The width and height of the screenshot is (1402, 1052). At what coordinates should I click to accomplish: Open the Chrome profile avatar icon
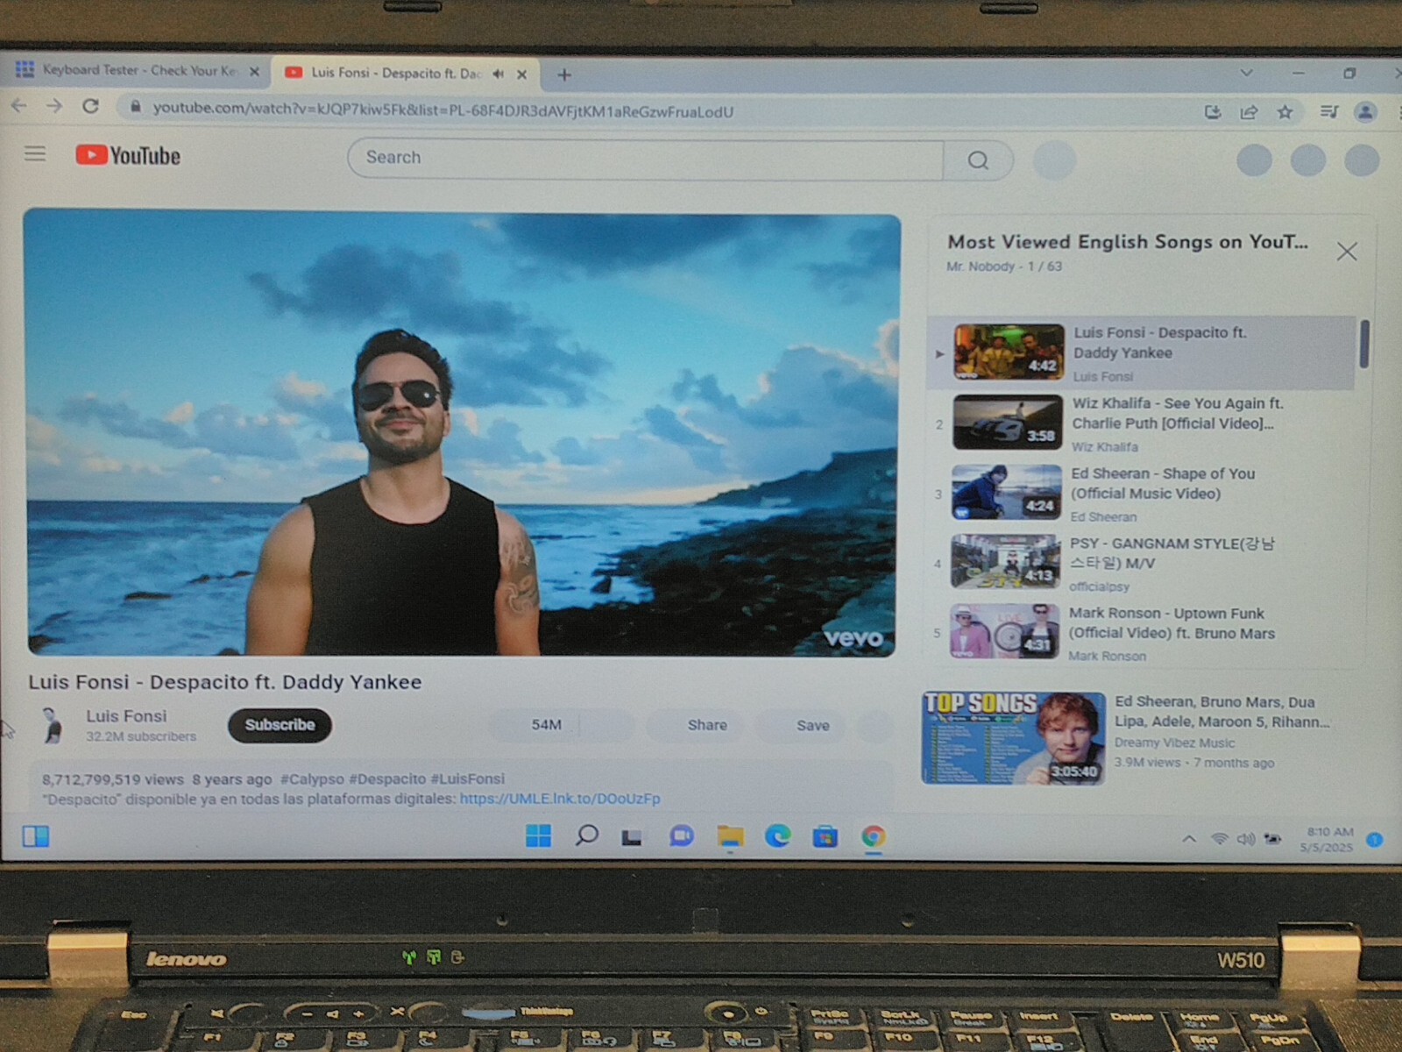click(x=1365, y=112)
